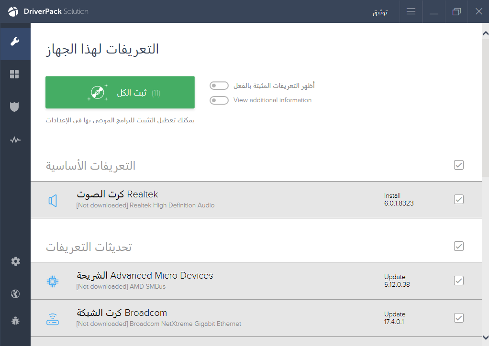Restore down the DriverPack window
The height and width of the screenshot is (346, 489).
(x=456, y=11)
